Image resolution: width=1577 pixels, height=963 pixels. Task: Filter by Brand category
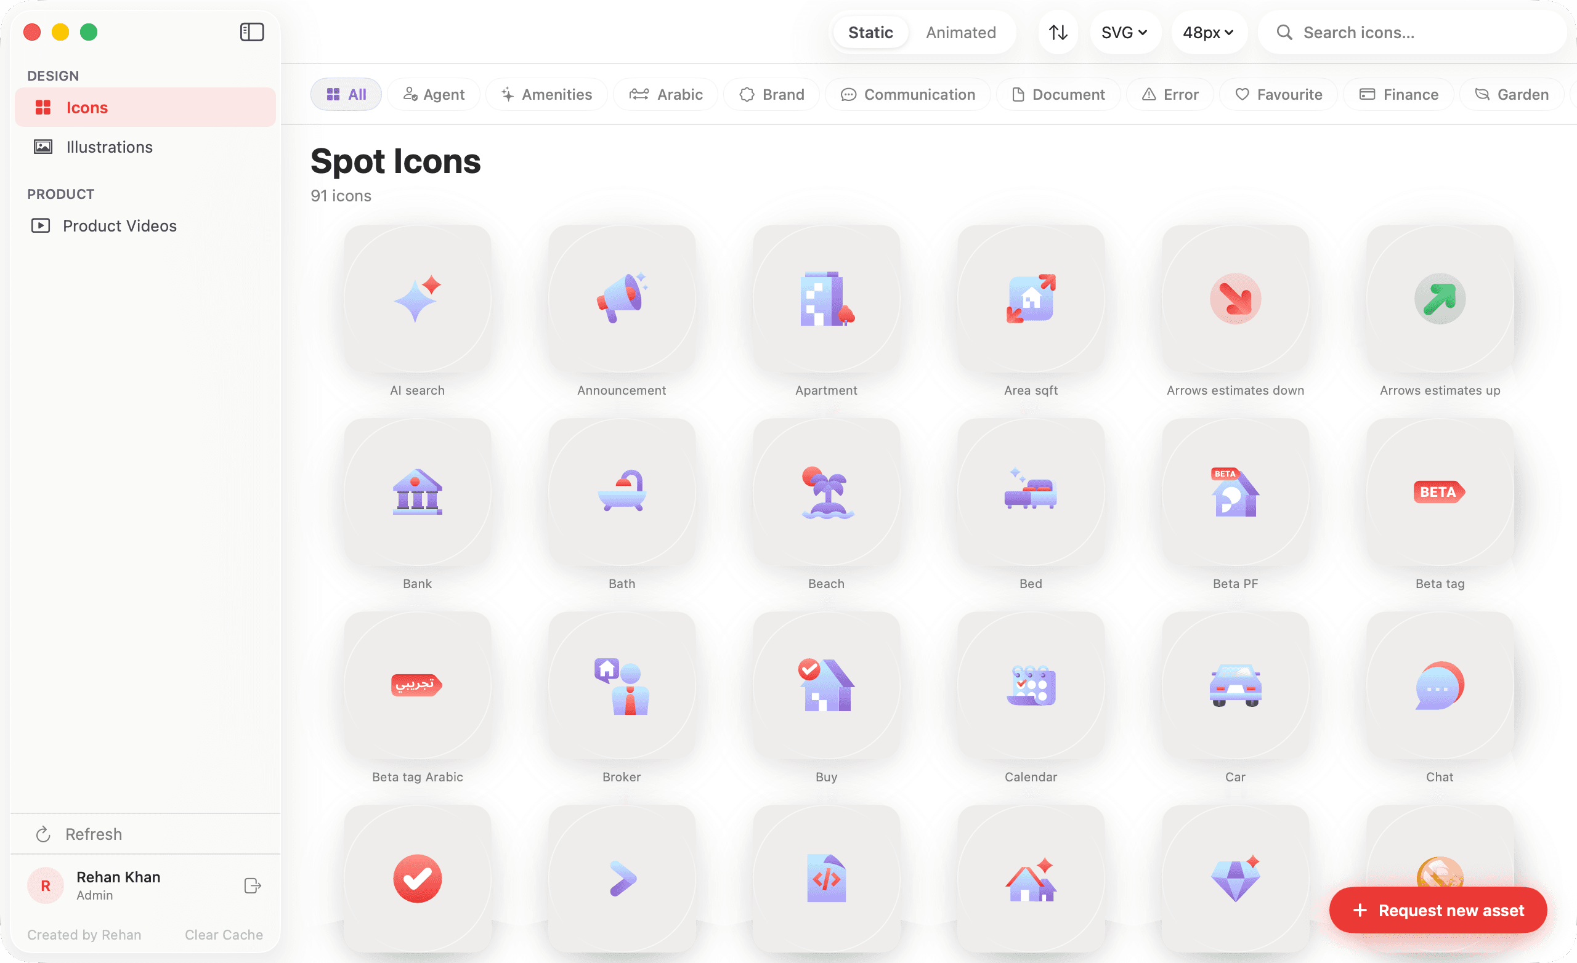(771, 95)
